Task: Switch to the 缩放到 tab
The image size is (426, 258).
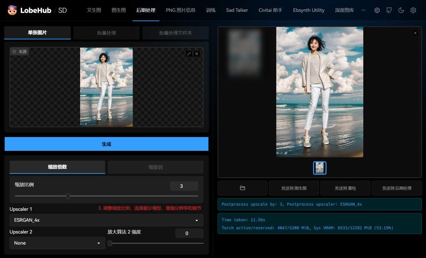Action: [x=155, y=167]
